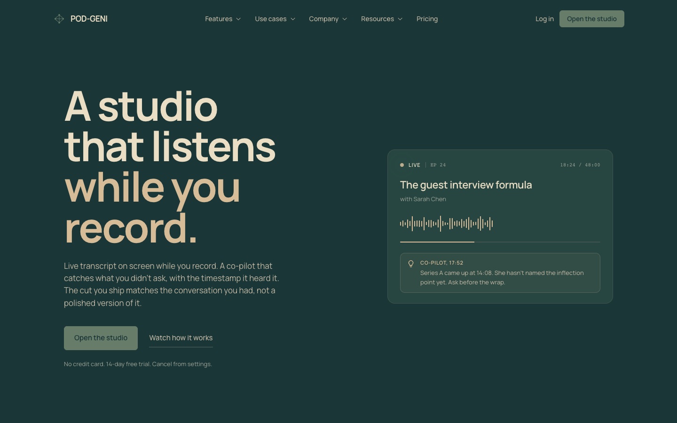Expand the Features dropdown menu
The image size is (677, 423).
(223, 19)
